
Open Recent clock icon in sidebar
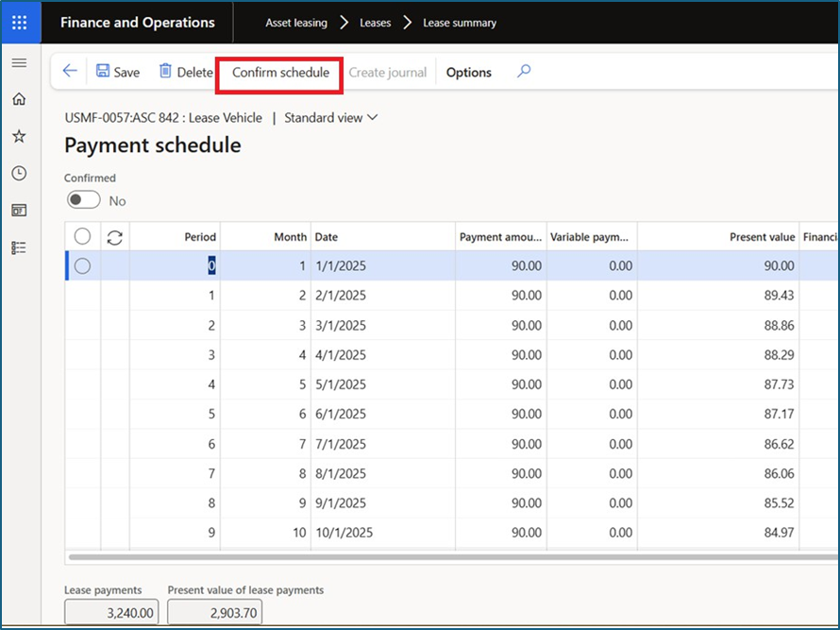point(19,173)
